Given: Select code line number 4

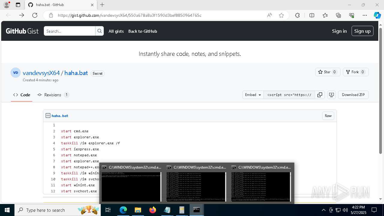Looking at the screenshot, I should click(54, 143).
